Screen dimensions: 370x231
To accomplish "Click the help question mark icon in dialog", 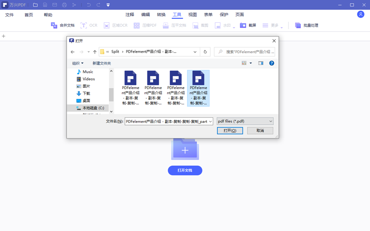I will pos(271,63).
